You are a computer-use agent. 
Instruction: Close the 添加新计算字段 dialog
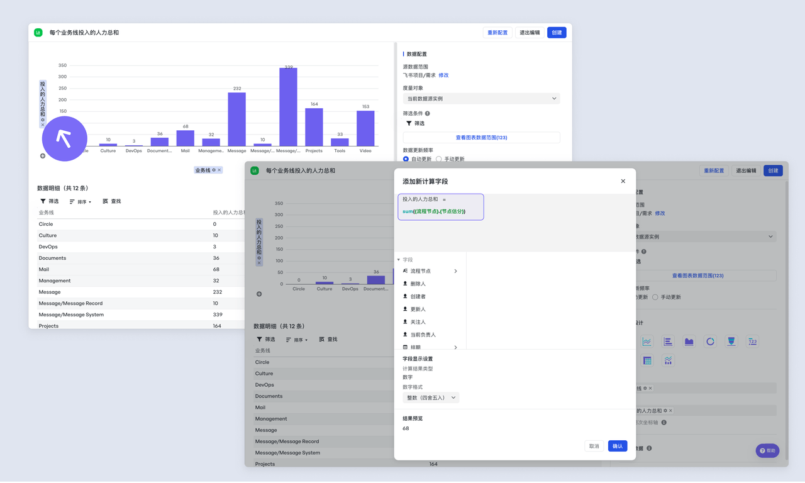click(x=623, y=181)
